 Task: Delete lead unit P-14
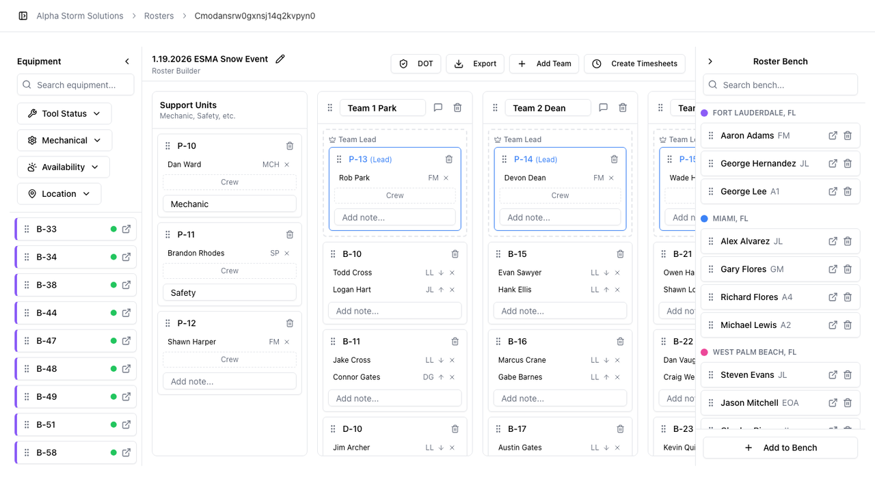pyautogui.click(x=615, y=159)
